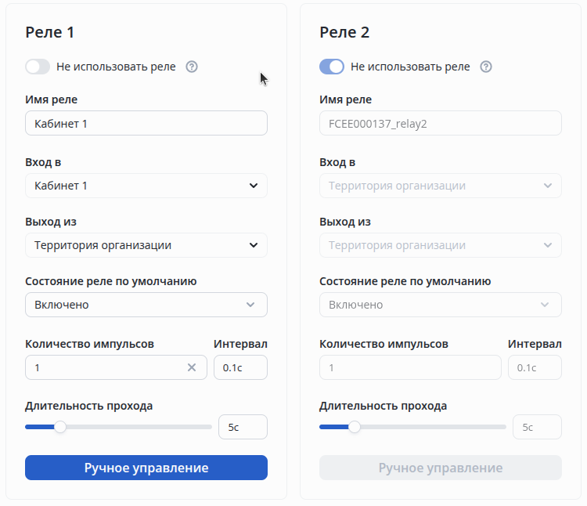This screenshot has width=587, height=506.
Task: Expand 'Выход из' dropdown in Реле 1
Action: coord(146,245)
